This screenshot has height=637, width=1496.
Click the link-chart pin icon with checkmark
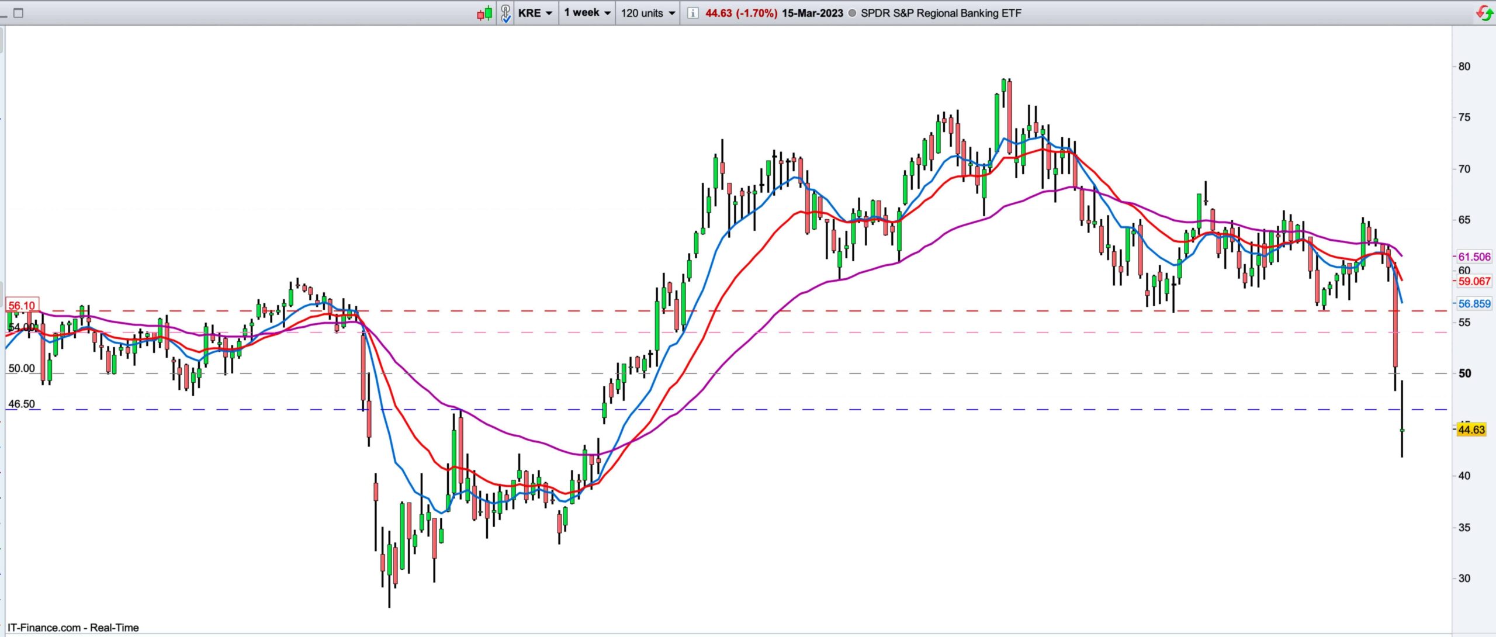pyautogui.click(x=506, y=13)
